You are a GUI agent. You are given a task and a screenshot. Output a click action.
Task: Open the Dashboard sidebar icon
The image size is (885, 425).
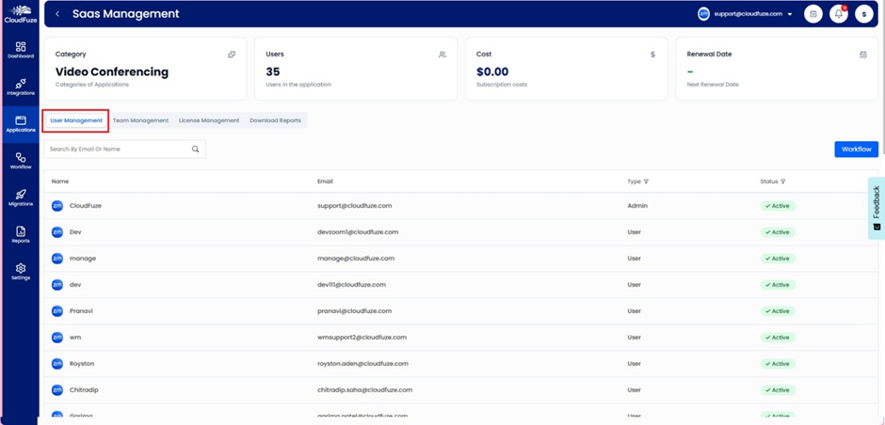pyautogui.click(x=20, y=50)
